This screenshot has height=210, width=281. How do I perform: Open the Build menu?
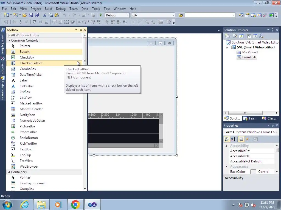(48, 9)
